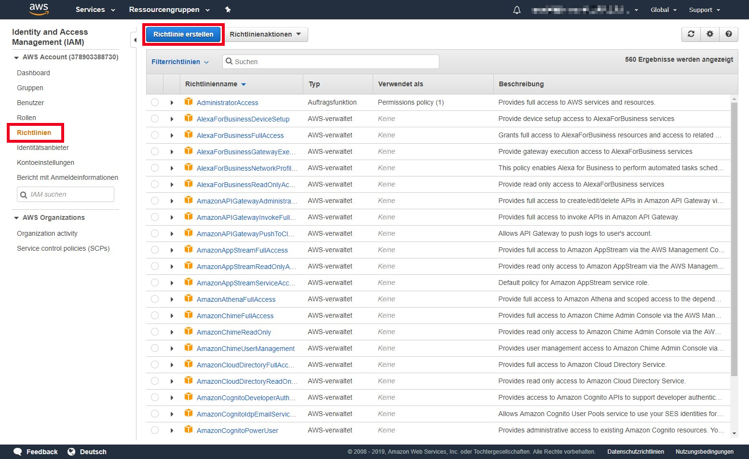Image resolution: width=749 pixels, height=459 pixels.
Task: Open the Services menu
Action: pyautogui.click(x=95, y=10)
